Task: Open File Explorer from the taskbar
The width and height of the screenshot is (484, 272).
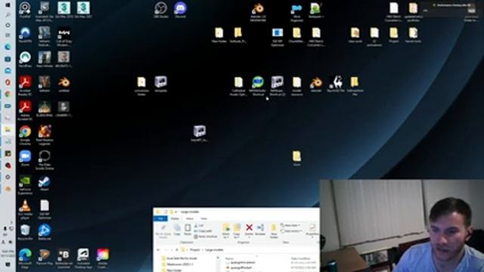Action: 8,129
